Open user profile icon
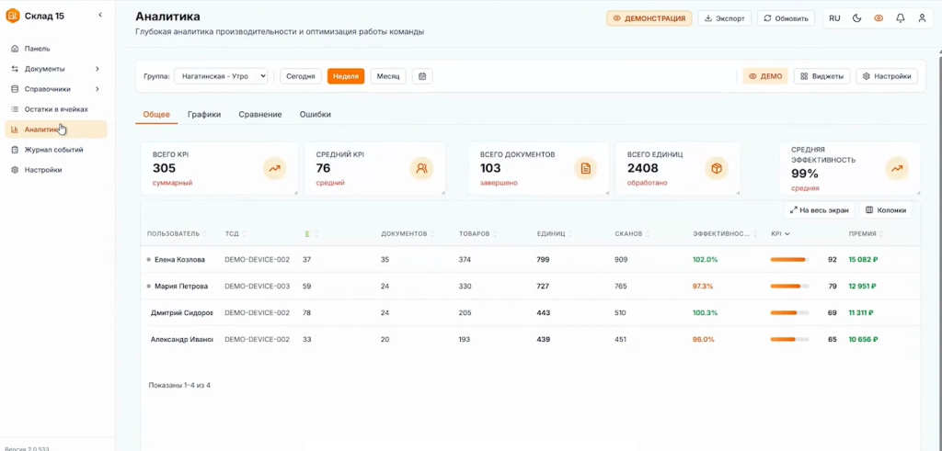Screen dimensions: 942x451 pos(922,18)
